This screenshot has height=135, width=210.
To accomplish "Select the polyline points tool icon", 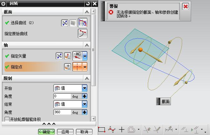I will (112, 129).
